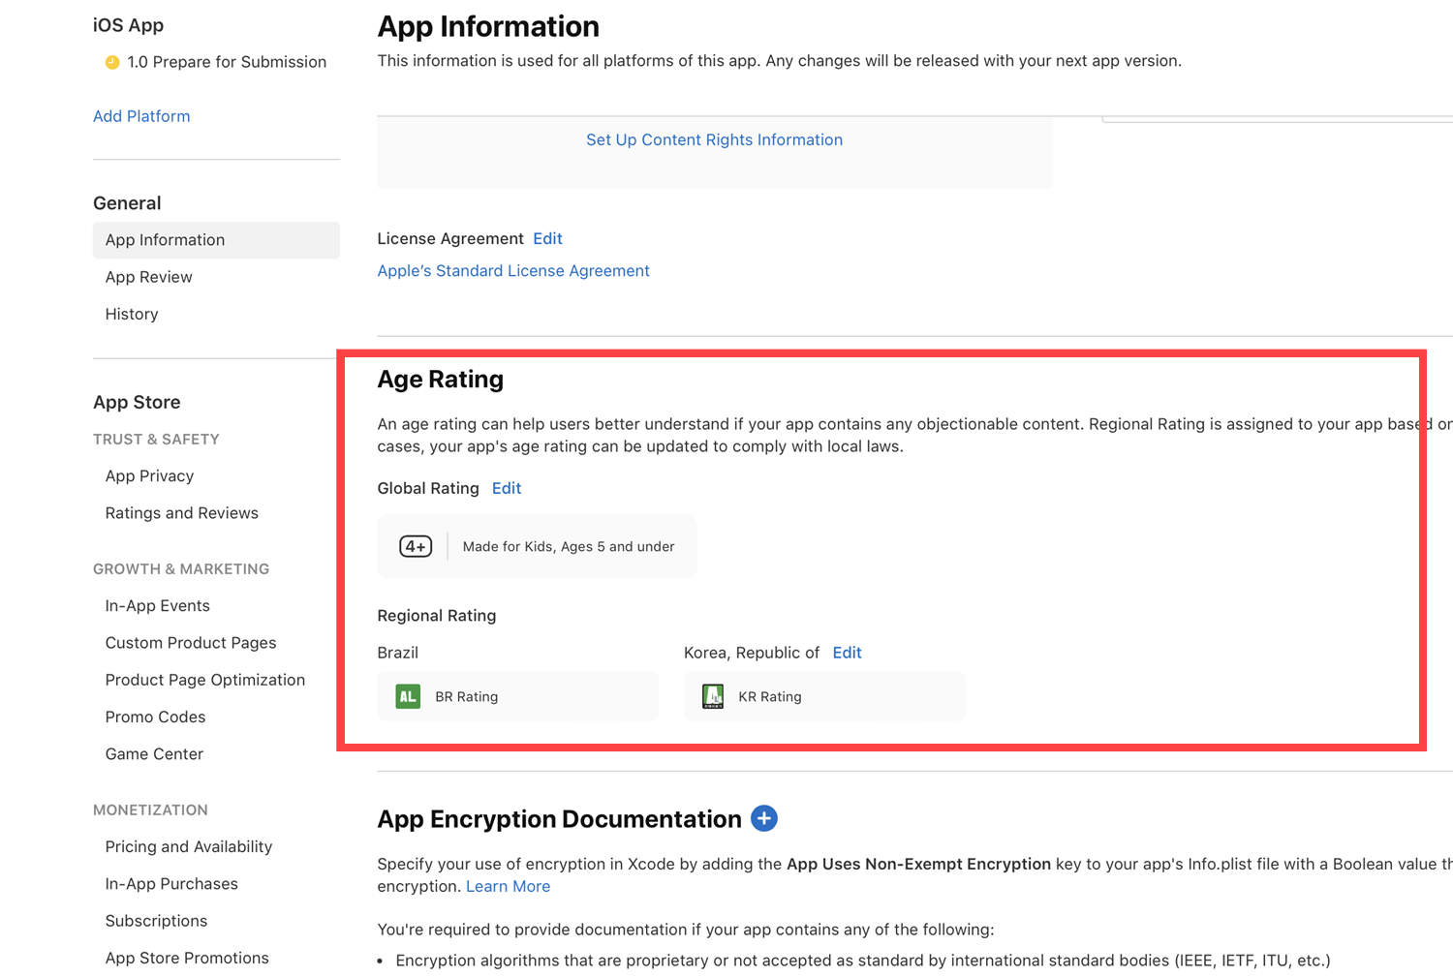Click the Add Platform link

click(x=141, y=116)
